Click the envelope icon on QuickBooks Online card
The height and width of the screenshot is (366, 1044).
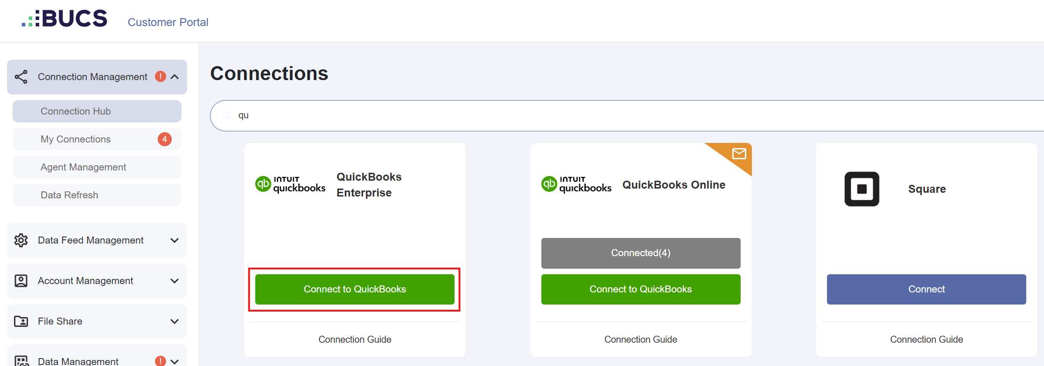coord(739,154)
